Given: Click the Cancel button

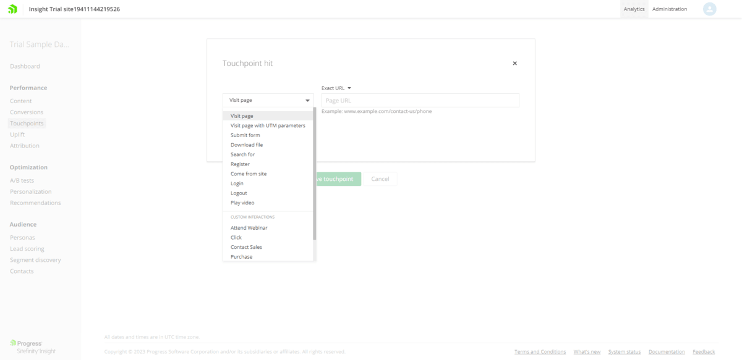Looking at the screenshot, I should (x=380, y=178).
